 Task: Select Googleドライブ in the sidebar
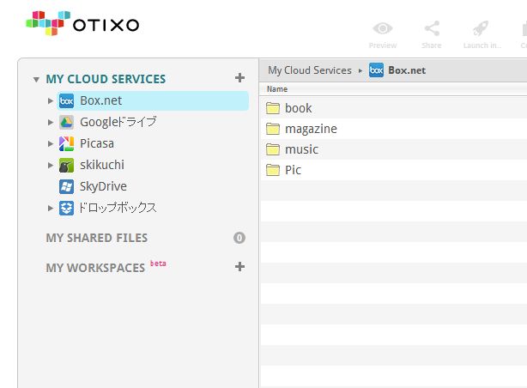pyautogui.click(x=118, y=122)
